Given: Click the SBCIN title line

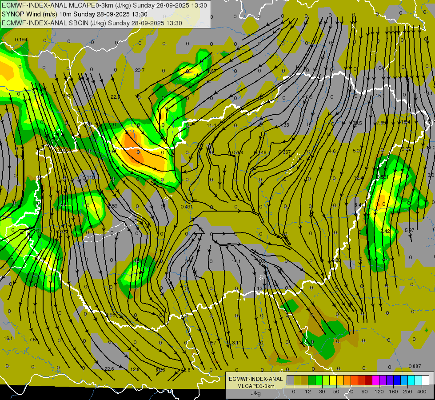Looking at the screenshot, I should [x=92, y=23].
